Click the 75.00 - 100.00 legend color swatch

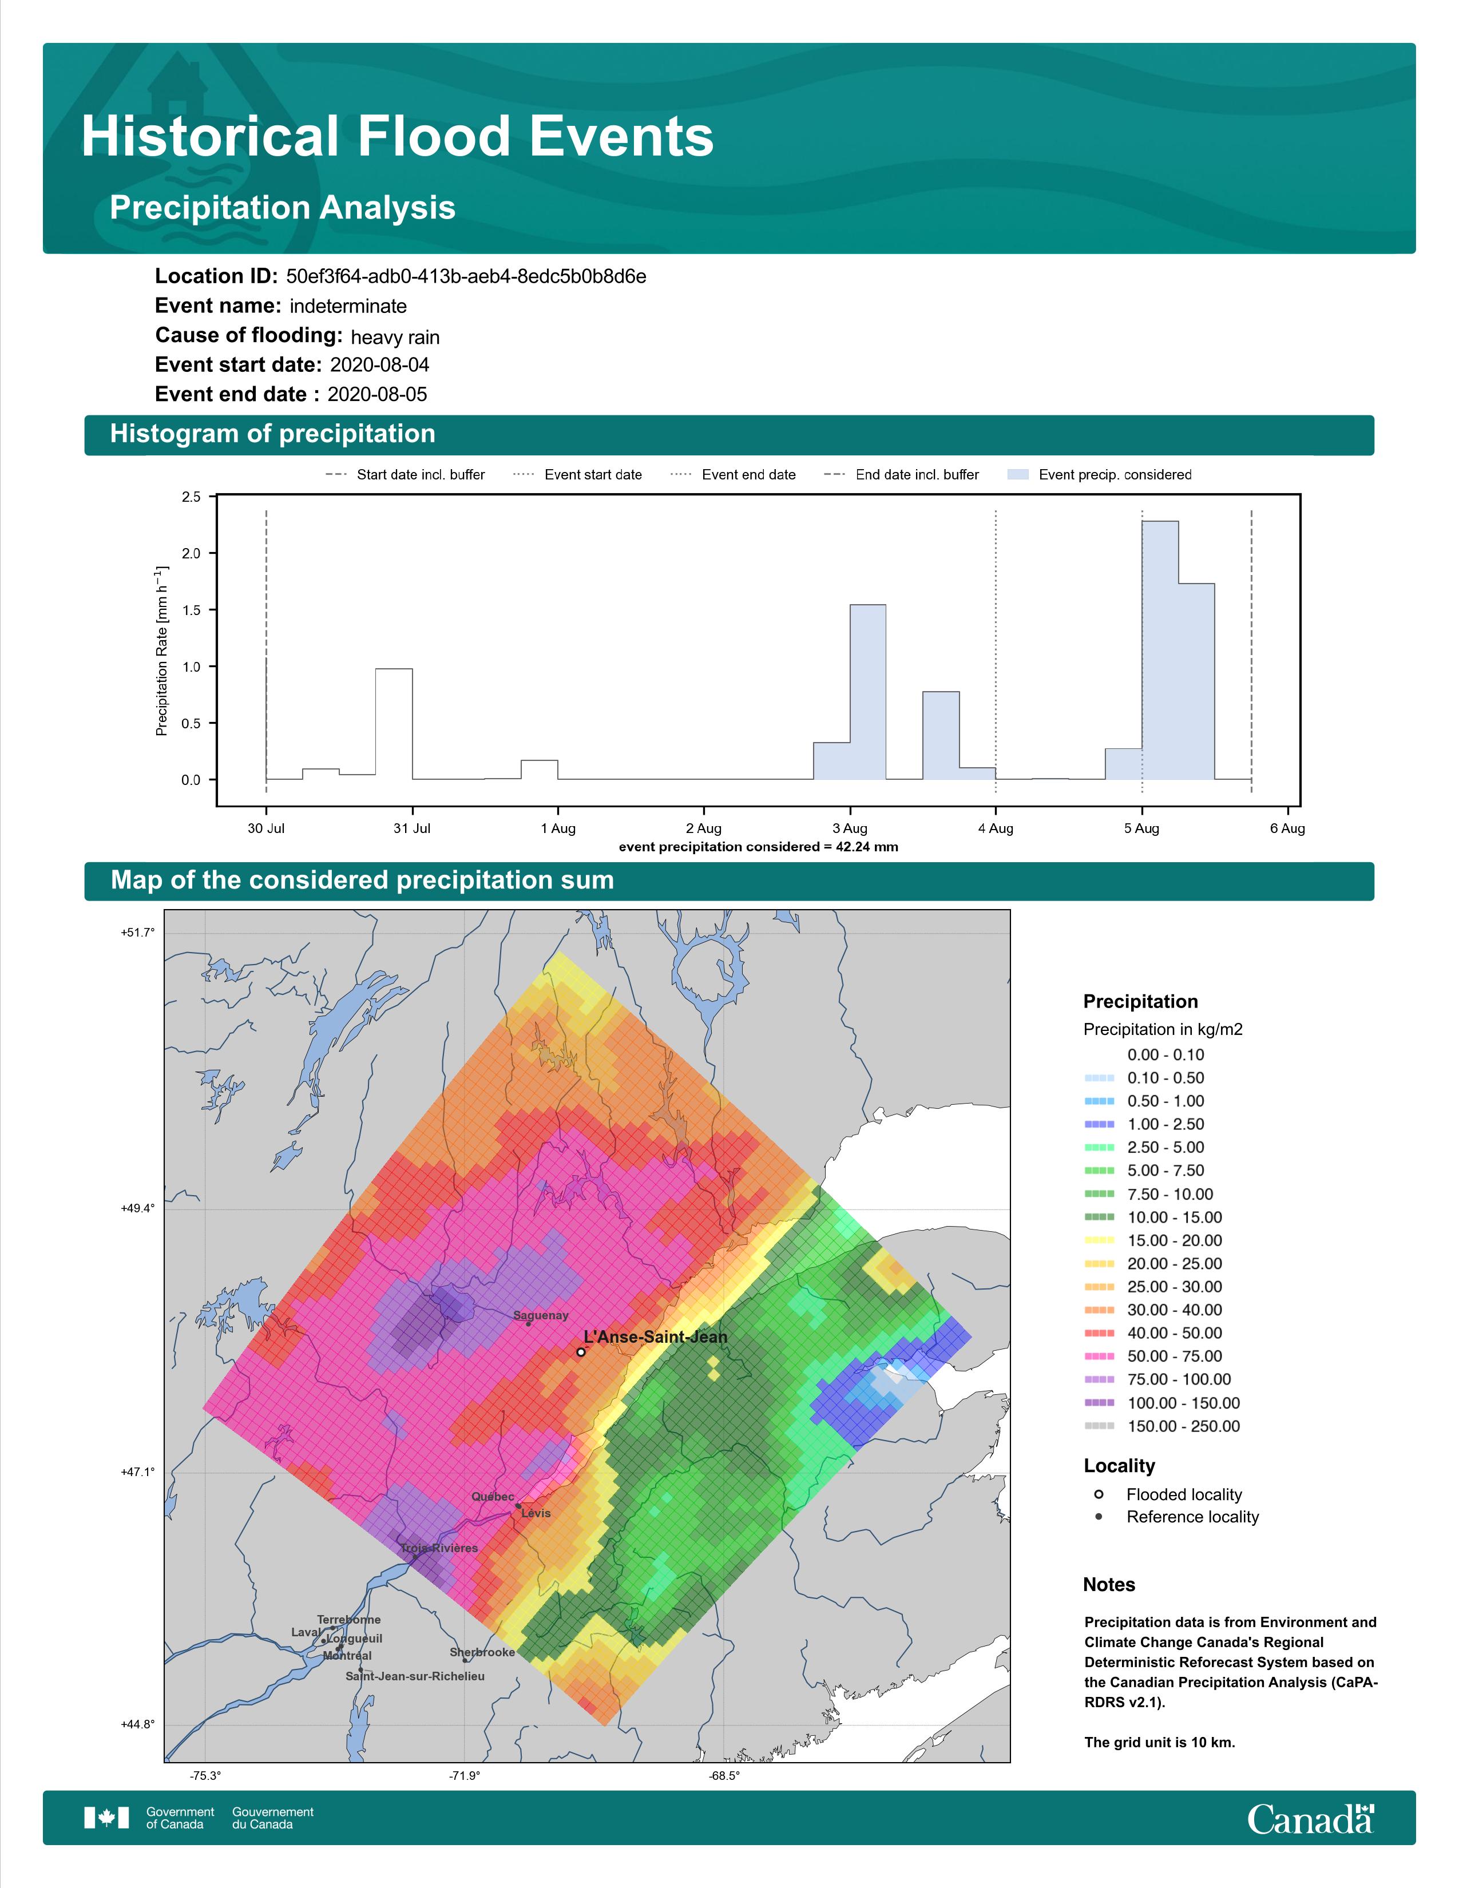1099,1380
